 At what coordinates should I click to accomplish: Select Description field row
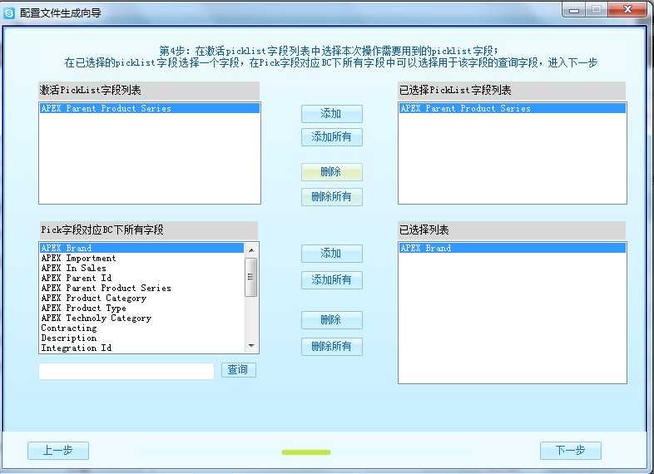point(141,338)
